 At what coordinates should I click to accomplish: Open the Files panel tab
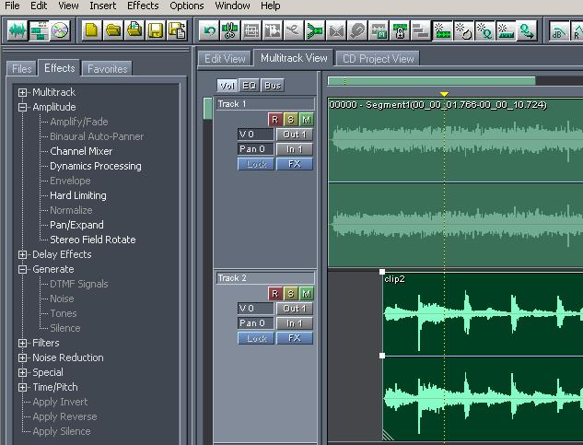(21, 69)
